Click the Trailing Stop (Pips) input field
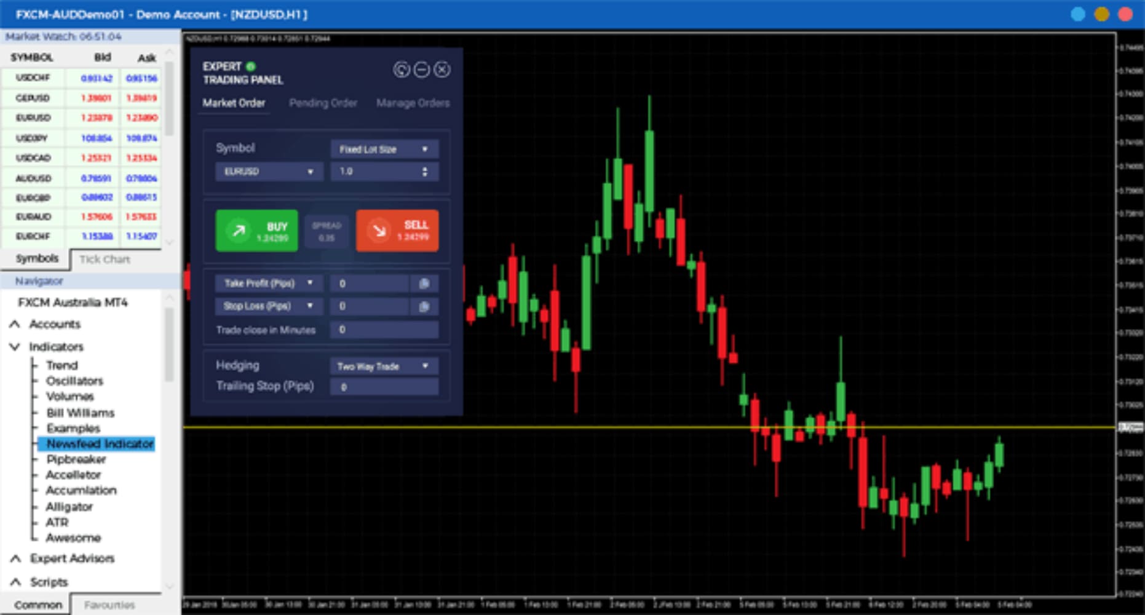This screenshot has height=615, width=1145. pyautogui.click(x=384, y=387)
